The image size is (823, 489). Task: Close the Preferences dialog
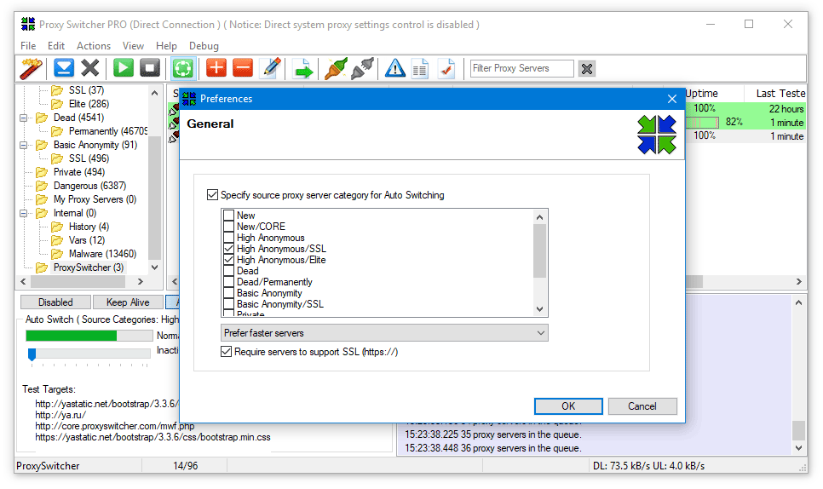(x=672, y=99)
